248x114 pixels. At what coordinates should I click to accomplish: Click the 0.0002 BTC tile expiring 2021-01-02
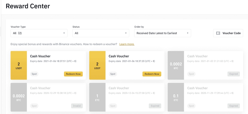176,65
